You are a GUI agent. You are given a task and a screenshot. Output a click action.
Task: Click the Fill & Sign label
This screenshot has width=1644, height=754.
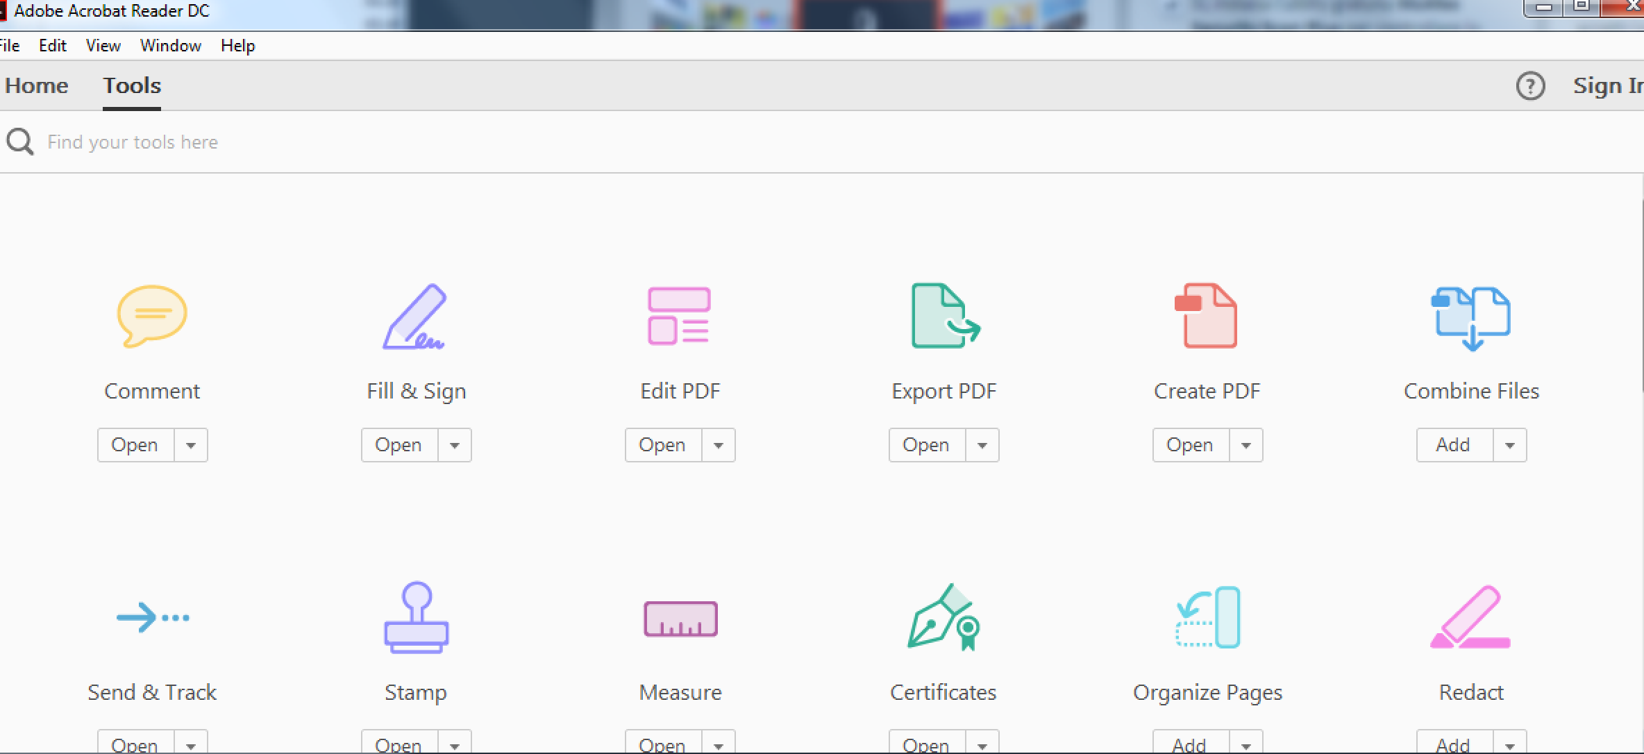(x=417, y=392)
